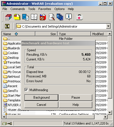
Task: Click the Wizard toolbar icon
Action: point(60,17)
